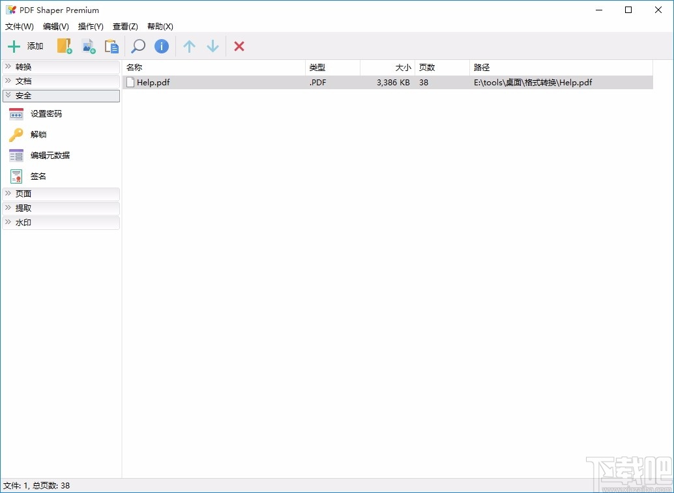Click the 添加 add button
Image resolution: width=674 pixels, height=493 pixels.
click(26, 46)
